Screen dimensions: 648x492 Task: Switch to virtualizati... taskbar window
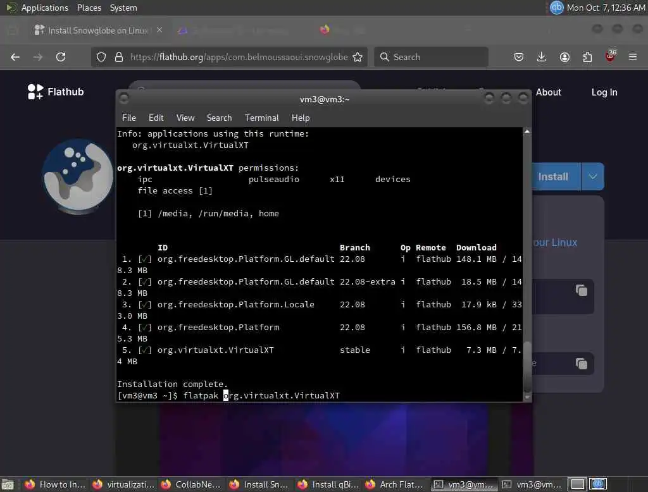[x=123, y=484]
